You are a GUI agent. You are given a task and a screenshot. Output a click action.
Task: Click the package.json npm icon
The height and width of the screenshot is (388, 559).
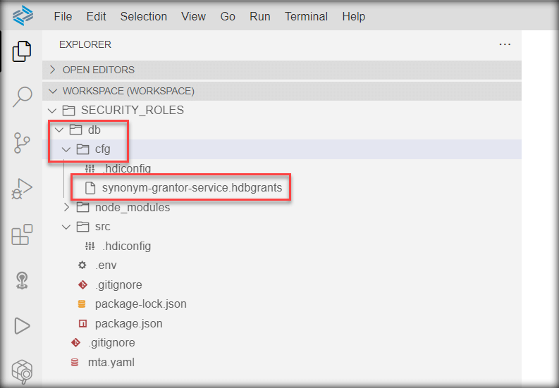click(x=82, y=323)
